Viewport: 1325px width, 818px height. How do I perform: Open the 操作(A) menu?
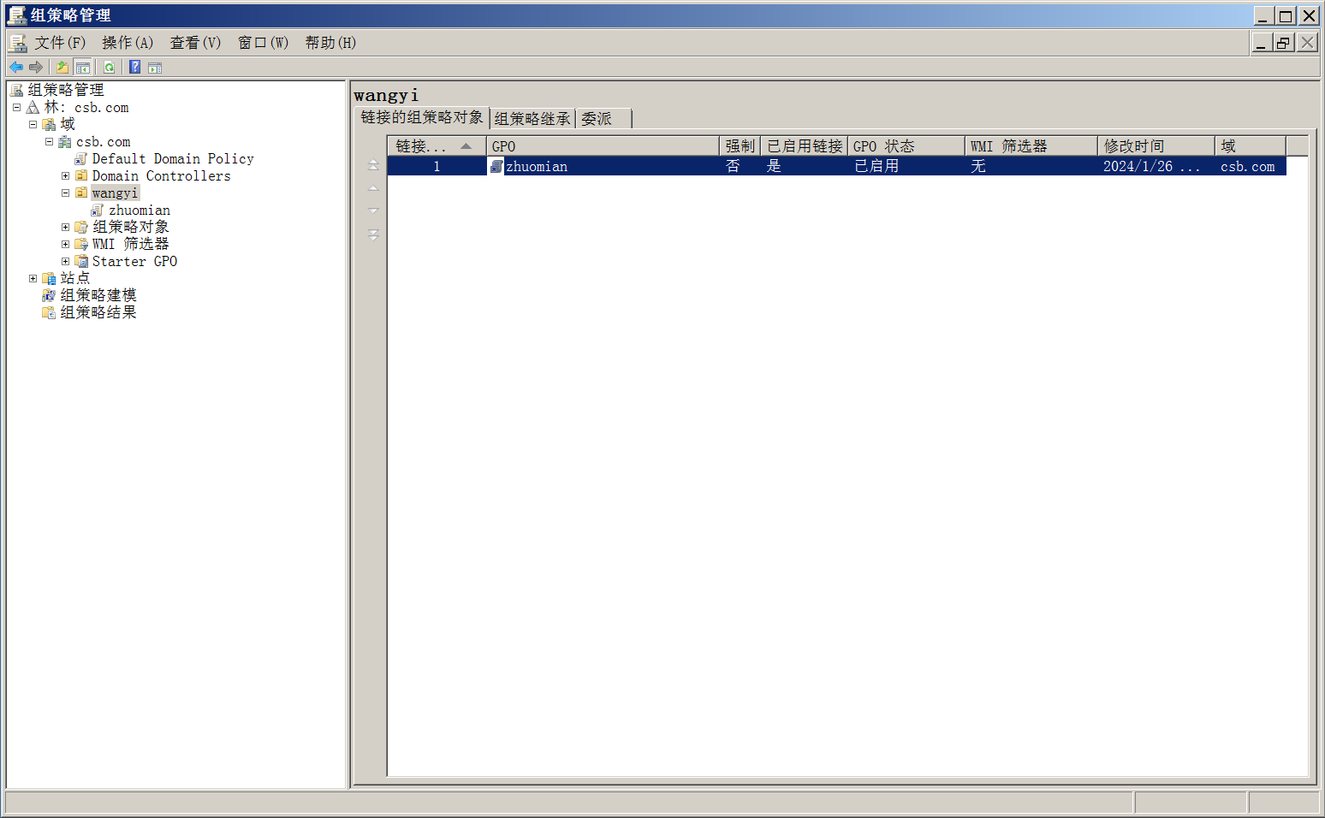pyautogui.click(x=128, y=43)
